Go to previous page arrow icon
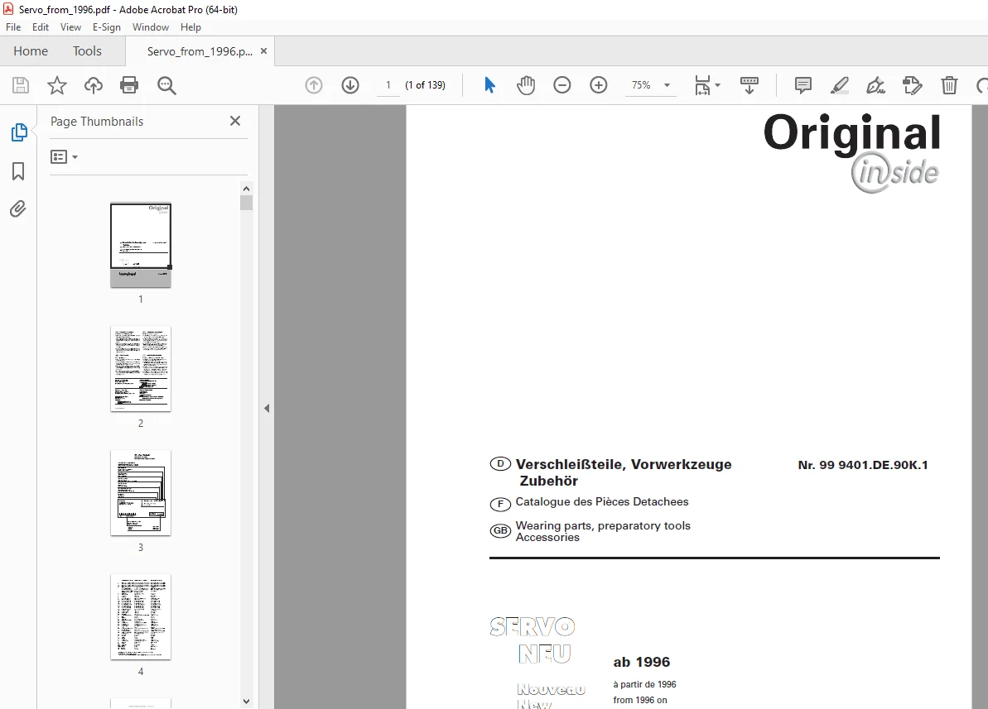This screenshot has width=988, height=709. [314, 85]
